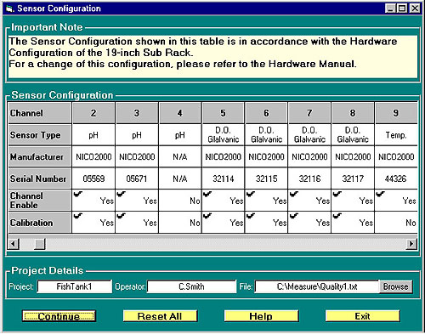Click the Project input field
Screen dimensions: 425x334
(x=75, y=286)
